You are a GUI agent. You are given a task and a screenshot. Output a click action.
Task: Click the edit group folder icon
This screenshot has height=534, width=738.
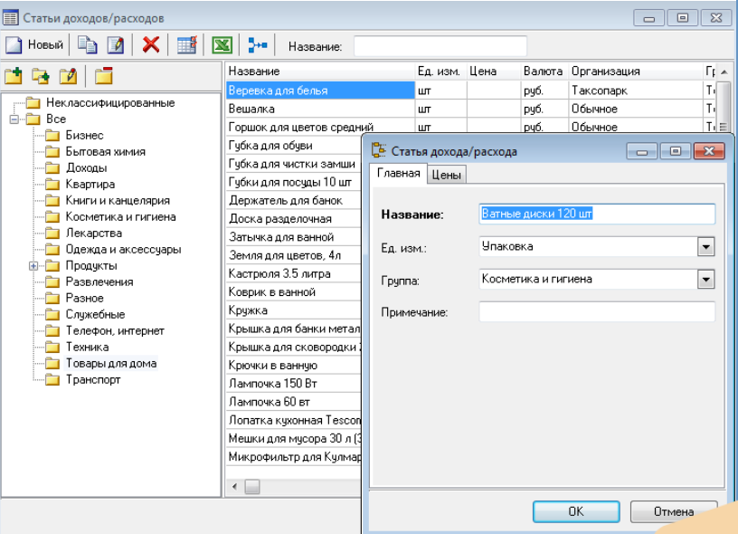(x=68, y=76)
